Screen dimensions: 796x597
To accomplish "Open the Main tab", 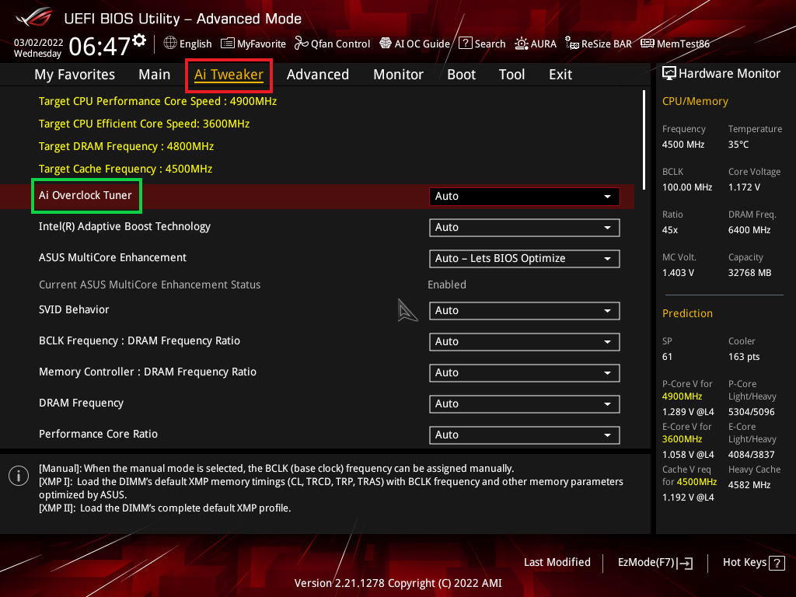I will tap(155, 75).
